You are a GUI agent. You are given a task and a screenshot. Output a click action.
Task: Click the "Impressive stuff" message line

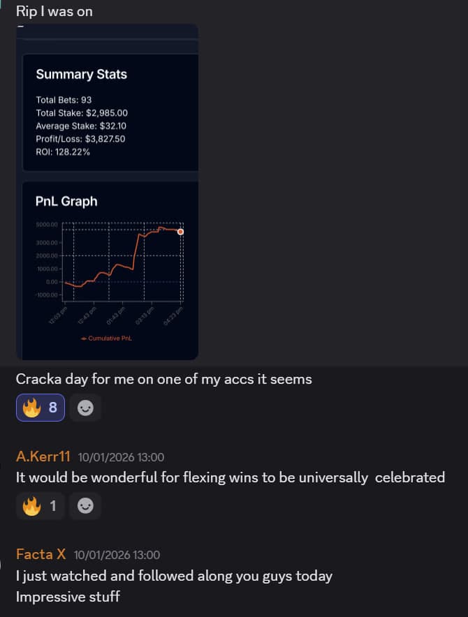click(x=68, y=597)
